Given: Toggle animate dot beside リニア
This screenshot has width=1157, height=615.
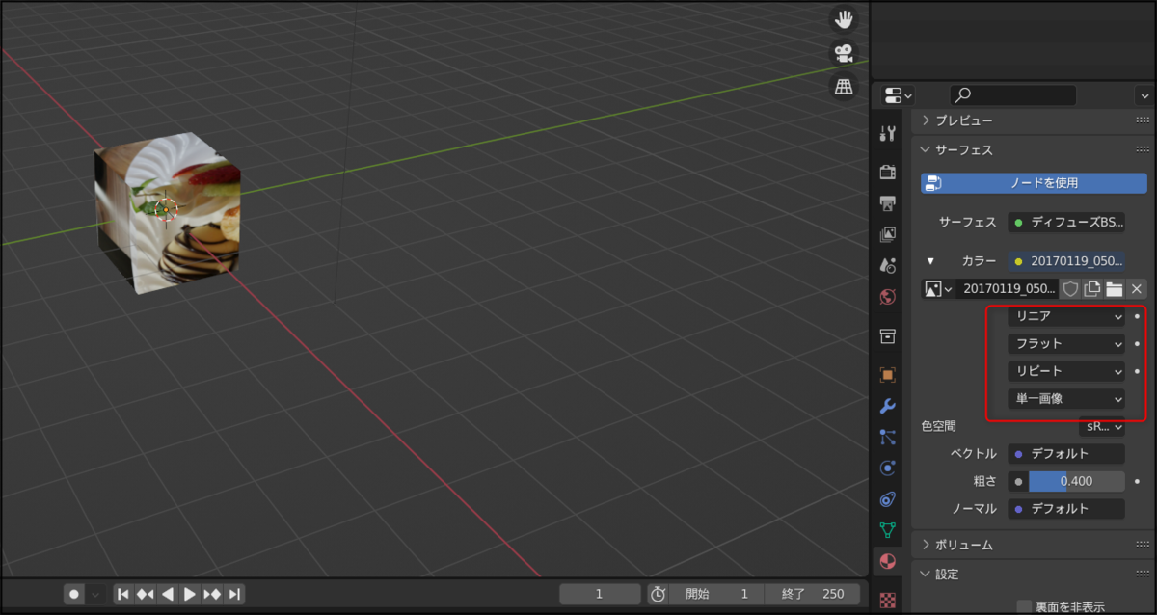Looking at the screenshot, I should pyautogui.click(x=1137, y=315).
